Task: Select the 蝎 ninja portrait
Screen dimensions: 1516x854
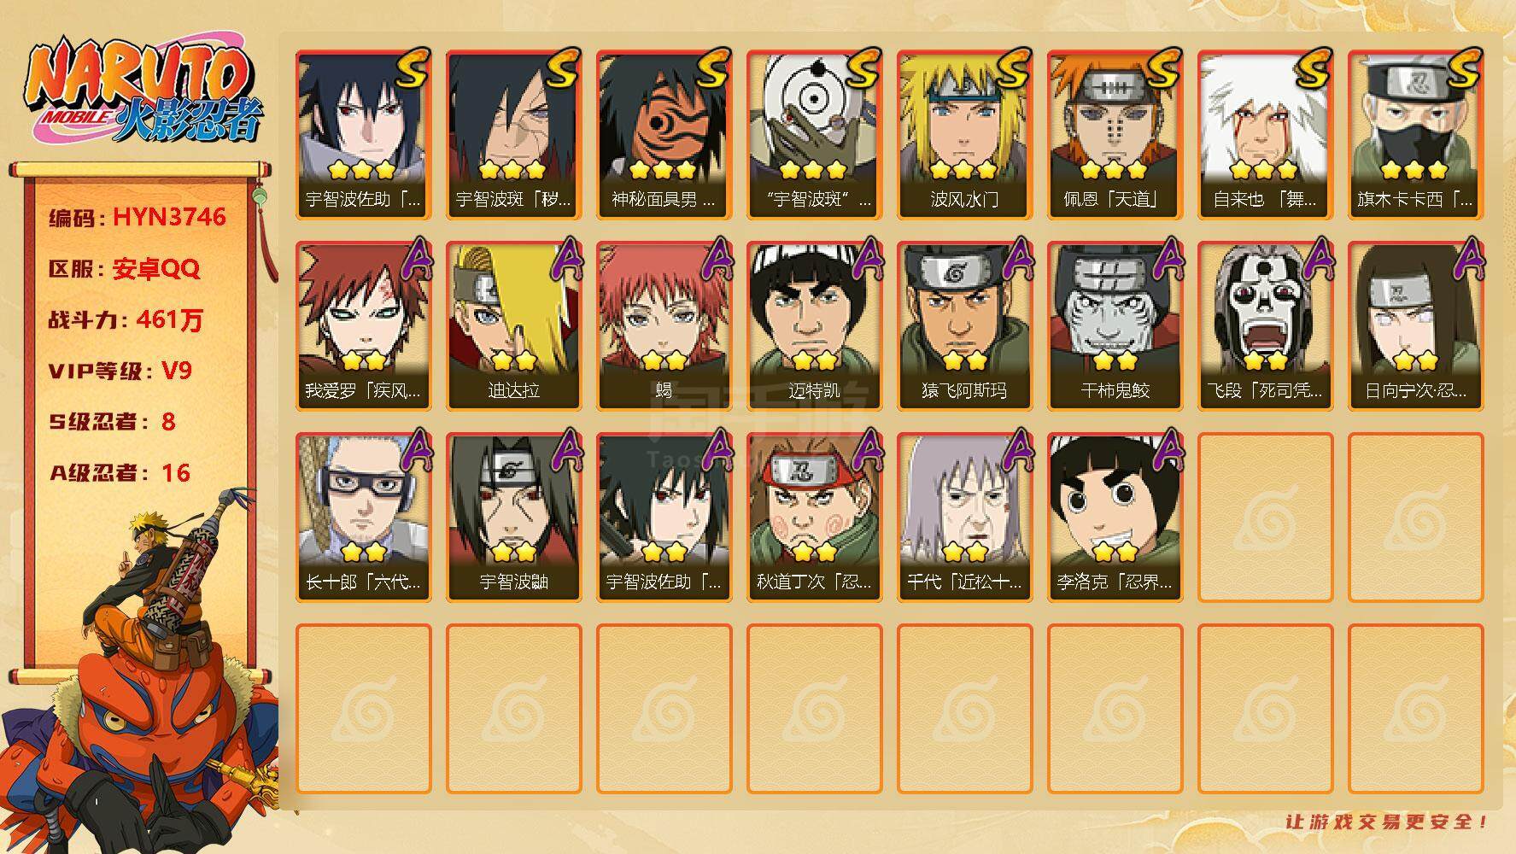Action: point(664,326)
